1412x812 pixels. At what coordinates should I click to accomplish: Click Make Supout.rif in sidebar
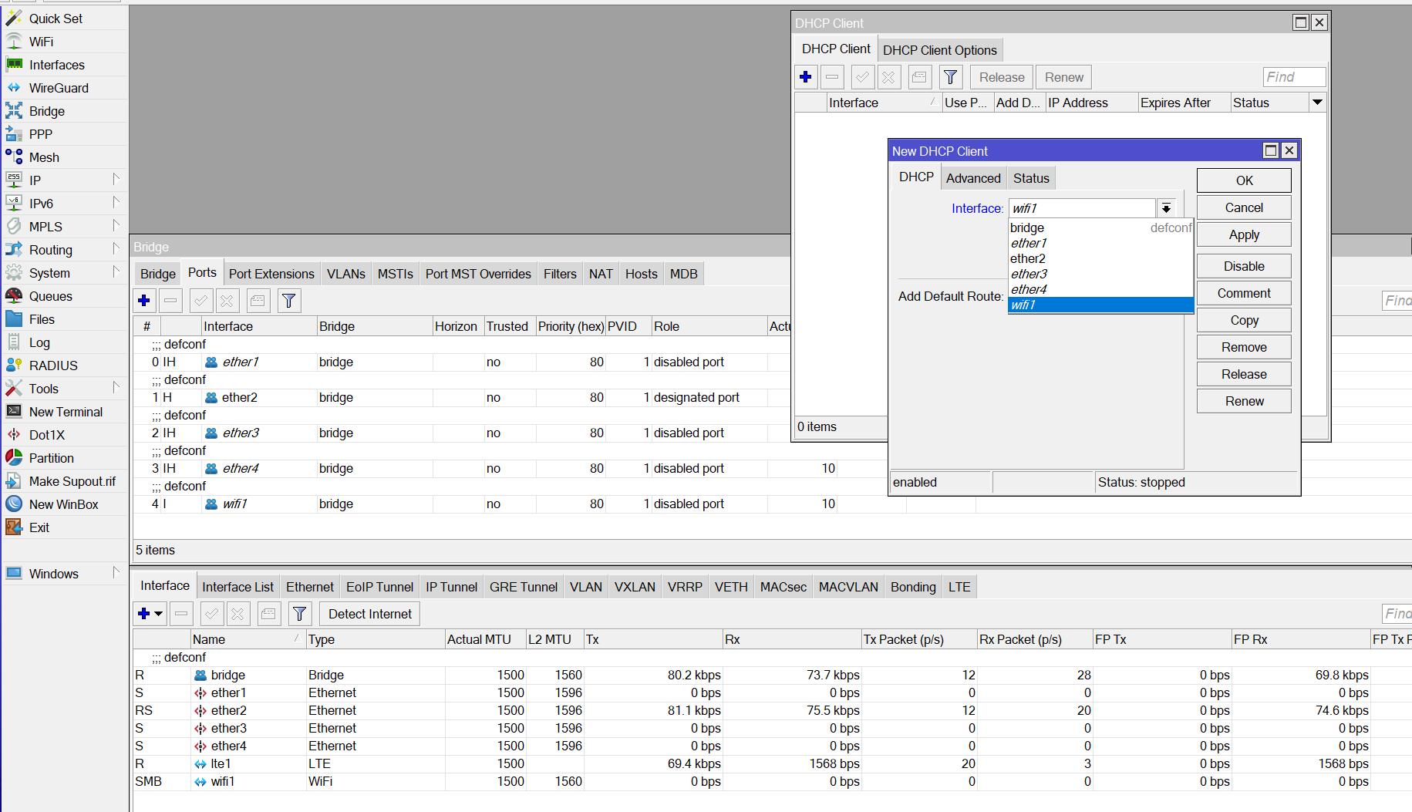(x=72, y=481)
